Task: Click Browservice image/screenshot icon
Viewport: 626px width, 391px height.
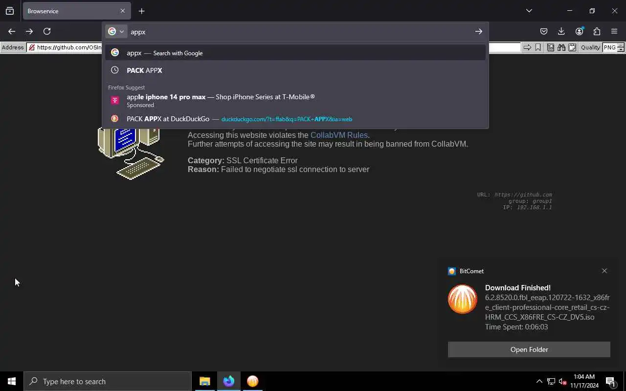Action: click(x=551, y=47)
